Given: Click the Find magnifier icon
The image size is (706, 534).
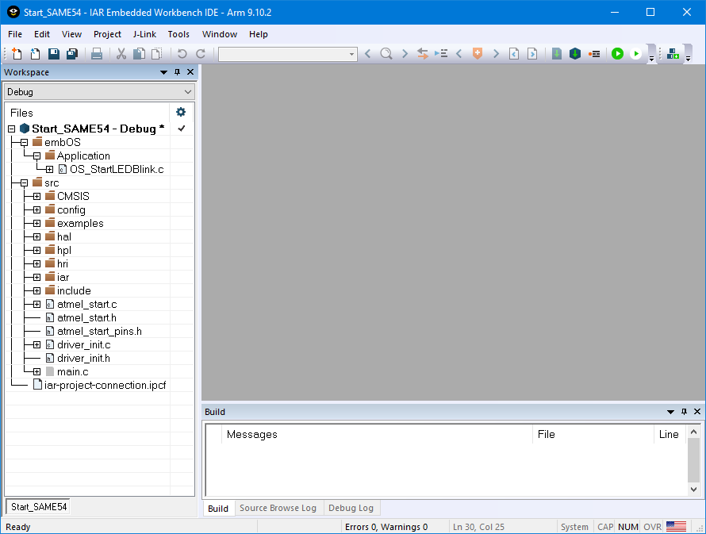Looking at the screenshot, I should pos(386,54).
